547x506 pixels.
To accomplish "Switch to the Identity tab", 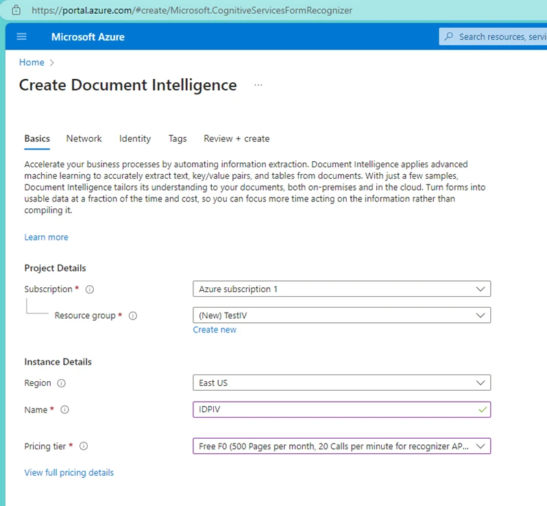I will (x=135, y=138).
